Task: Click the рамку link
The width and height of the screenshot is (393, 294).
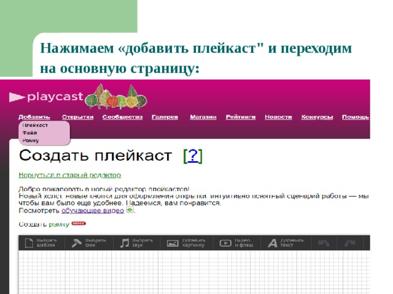Action: (59, 224)
